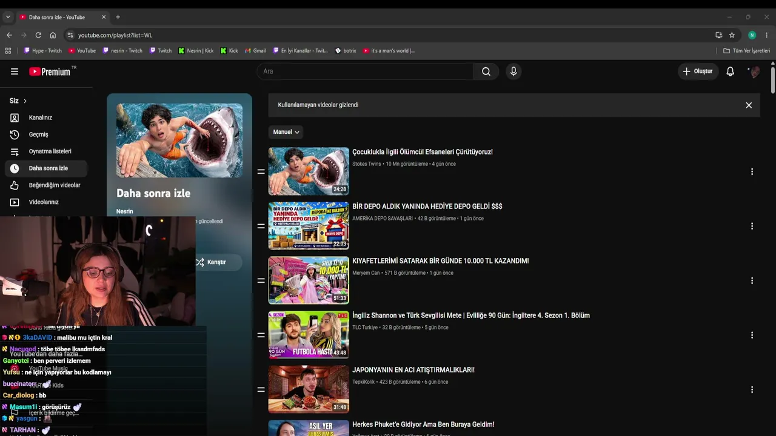This screenshot has height=436, width=776.
Task: Open the 'botrix' bookmark
Action: click(346, 51)
